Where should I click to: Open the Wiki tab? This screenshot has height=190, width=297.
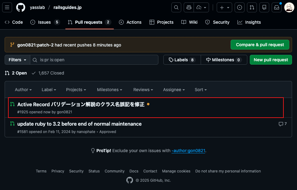189,22
